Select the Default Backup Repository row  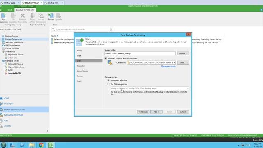[x=62, y=39]
